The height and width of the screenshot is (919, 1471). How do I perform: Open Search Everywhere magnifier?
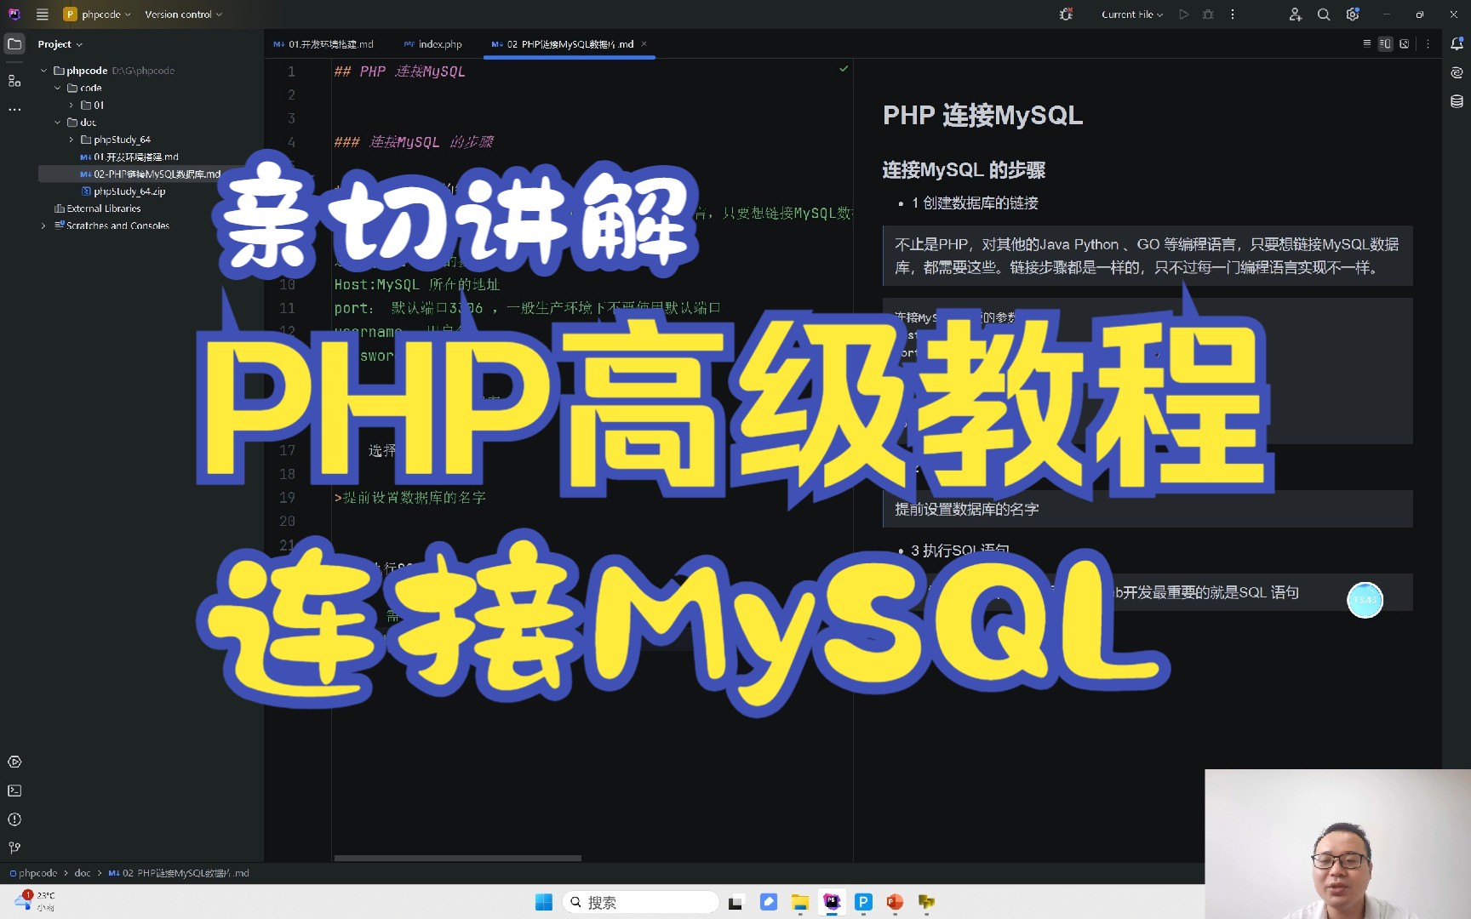point(1324,14)
